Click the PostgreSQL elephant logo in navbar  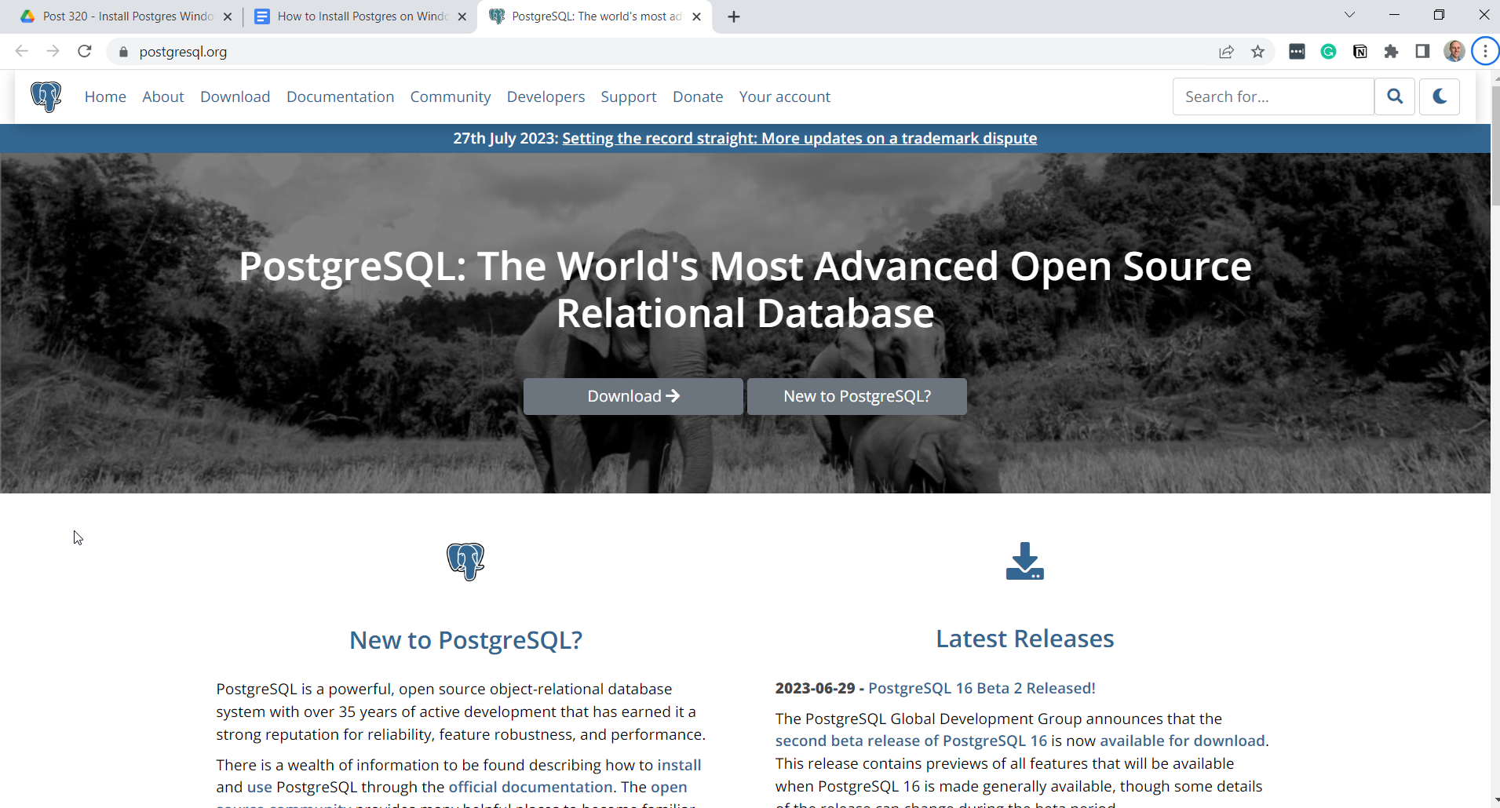click(x=46, y=96)
